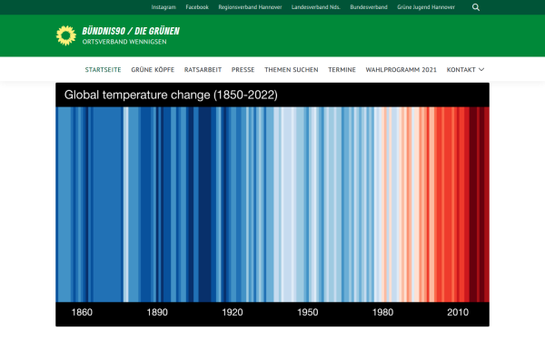
Task: Go to the Startseite menu item
Action: tap(104, 70)
